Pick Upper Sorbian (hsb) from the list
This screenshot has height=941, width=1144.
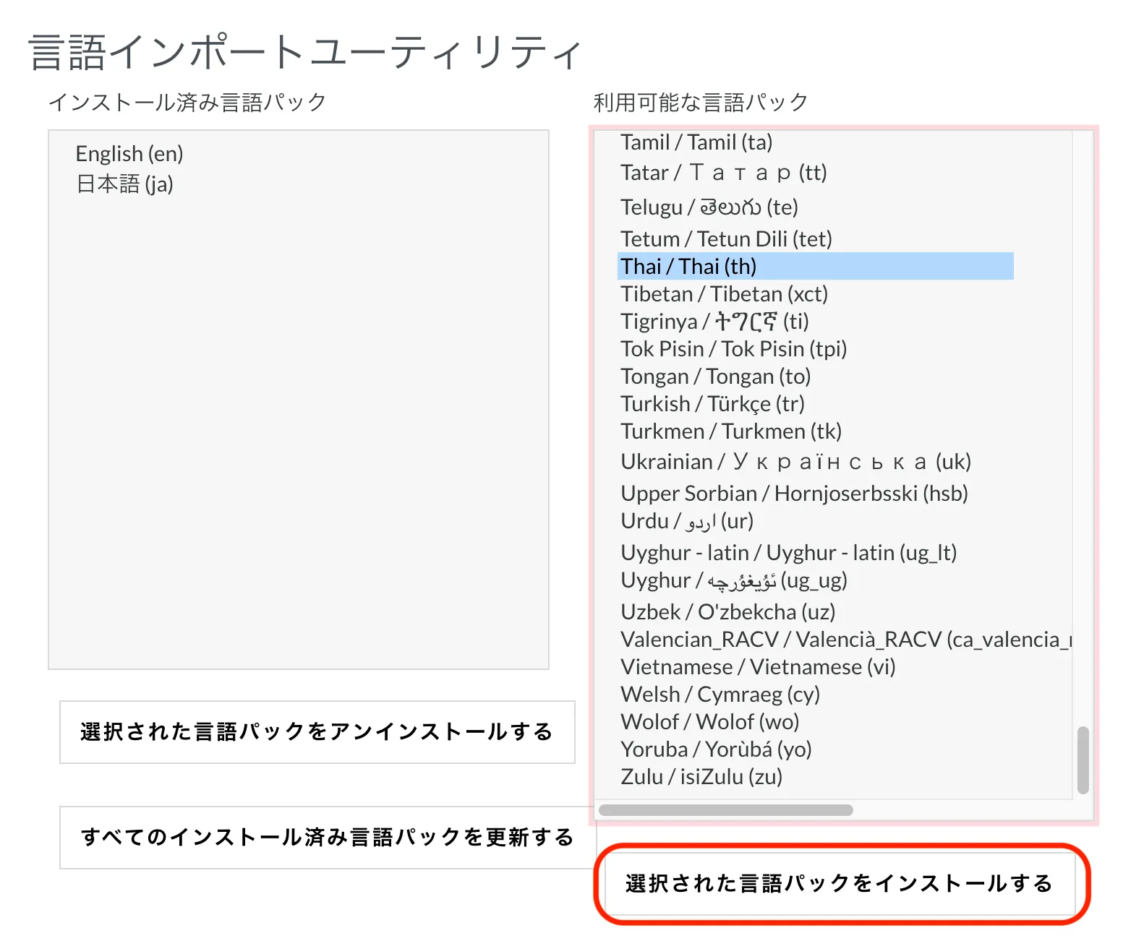click(794, 494)
